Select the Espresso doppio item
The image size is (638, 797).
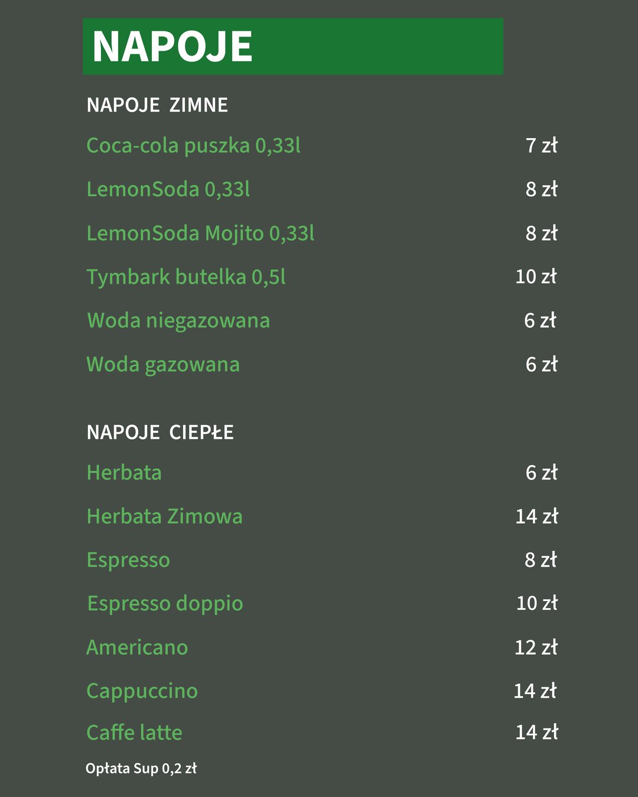[x=165, y=603]
